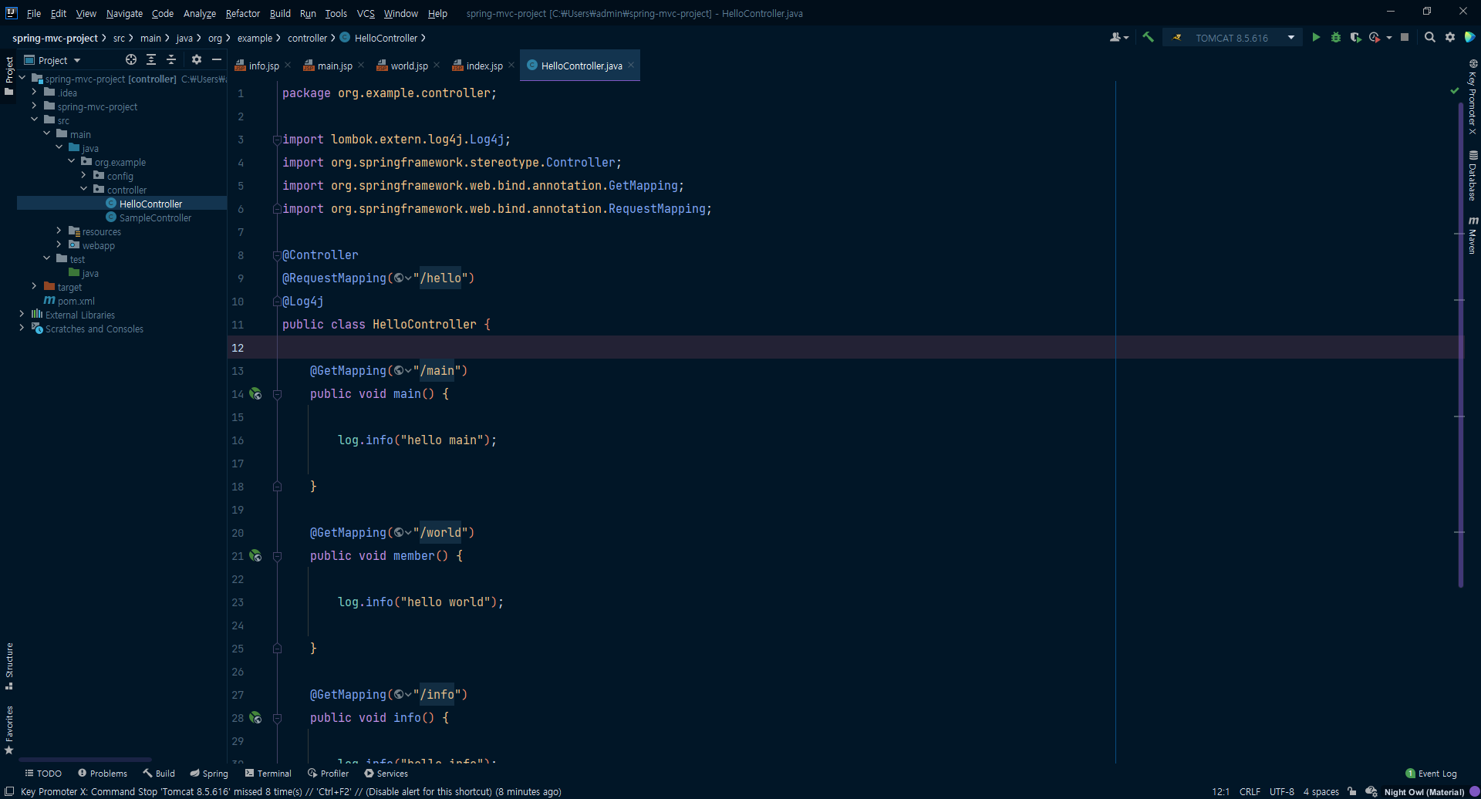The width and height of the screenshot is (1481, 799).
Task: Change line separator CRLF in status bar
Action: coord(1250,792)
